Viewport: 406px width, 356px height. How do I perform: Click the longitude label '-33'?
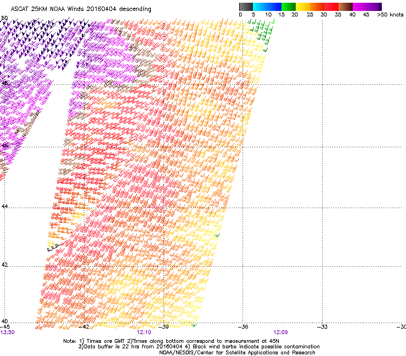coord(323,327)
